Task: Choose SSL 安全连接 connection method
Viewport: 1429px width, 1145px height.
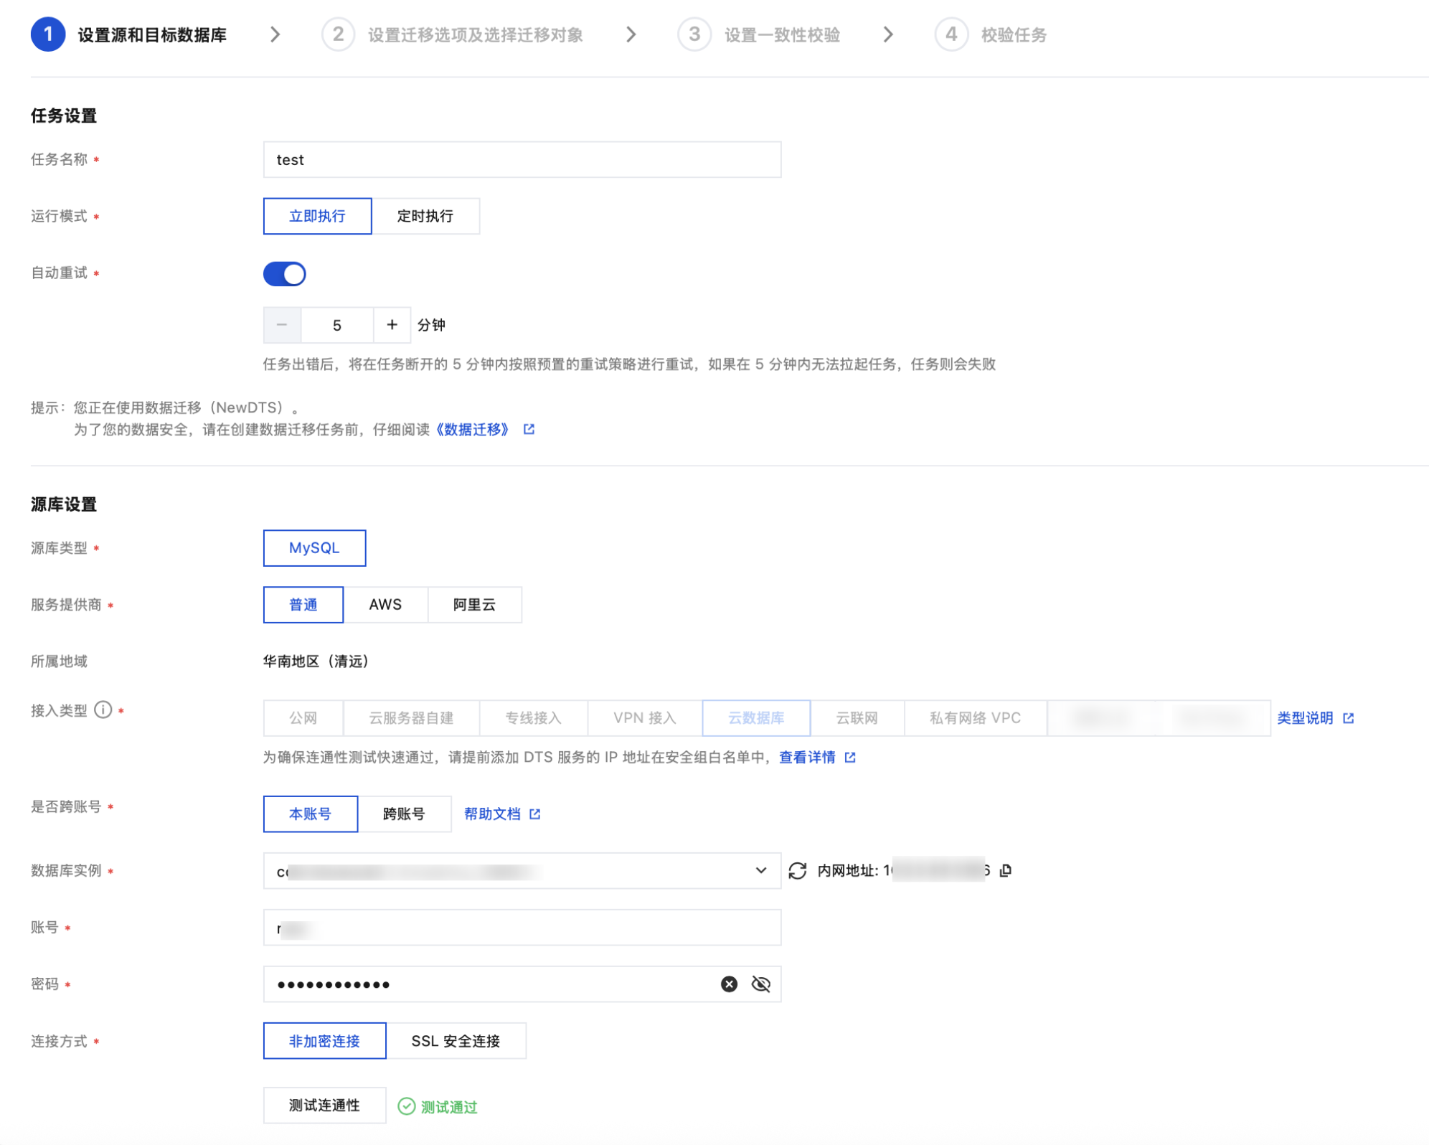Action: pyautogui.click(x=456, y=1041)
